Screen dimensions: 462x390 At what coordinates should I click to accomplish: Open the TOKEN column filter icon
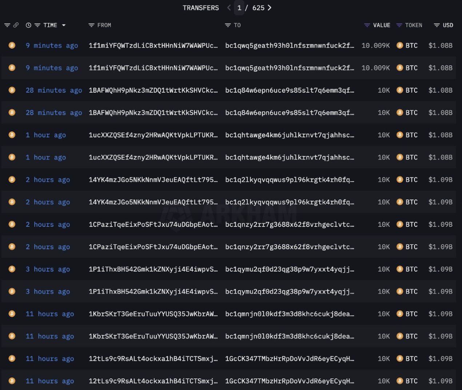click(x=399, y=25)
